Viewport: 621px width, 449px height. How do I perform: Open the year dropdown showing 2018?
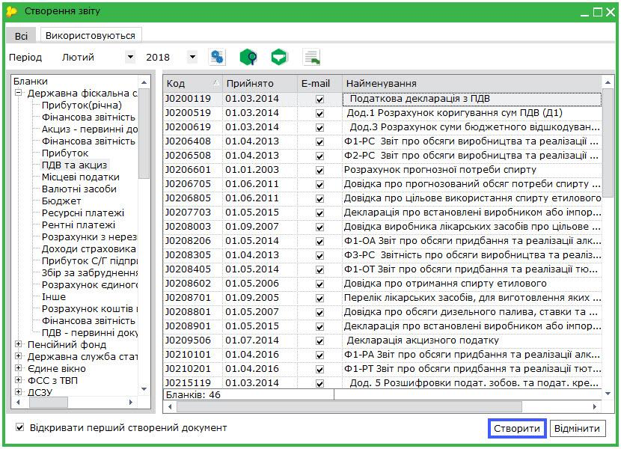pos(192,57)
